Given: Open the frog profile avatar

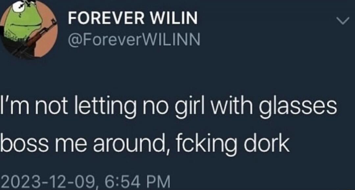Looking at the screenshot, I should pyautogui.click(x=28, y=29).
